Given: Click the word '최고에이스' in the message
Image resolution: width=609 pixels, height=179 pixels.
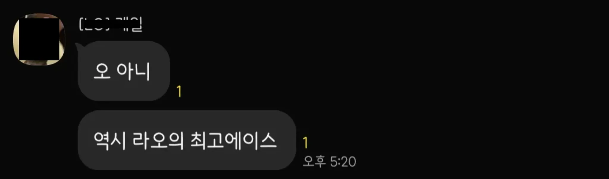Looking at the screenshot, I should pyautogui.click(x=233, y=140).
